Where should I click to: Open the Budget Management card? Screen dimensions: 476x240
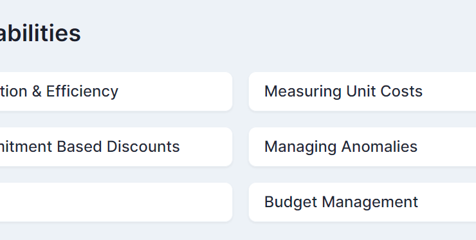(362, 202)
